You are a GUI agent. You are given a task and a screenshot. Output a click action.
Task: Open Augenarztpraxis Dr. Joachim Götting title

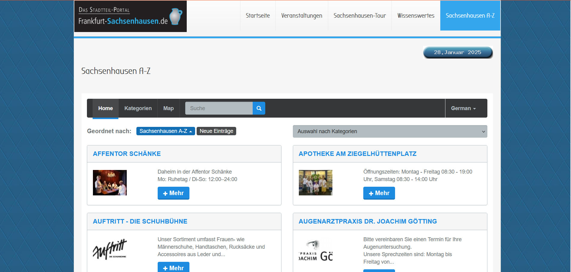[368, 221]
